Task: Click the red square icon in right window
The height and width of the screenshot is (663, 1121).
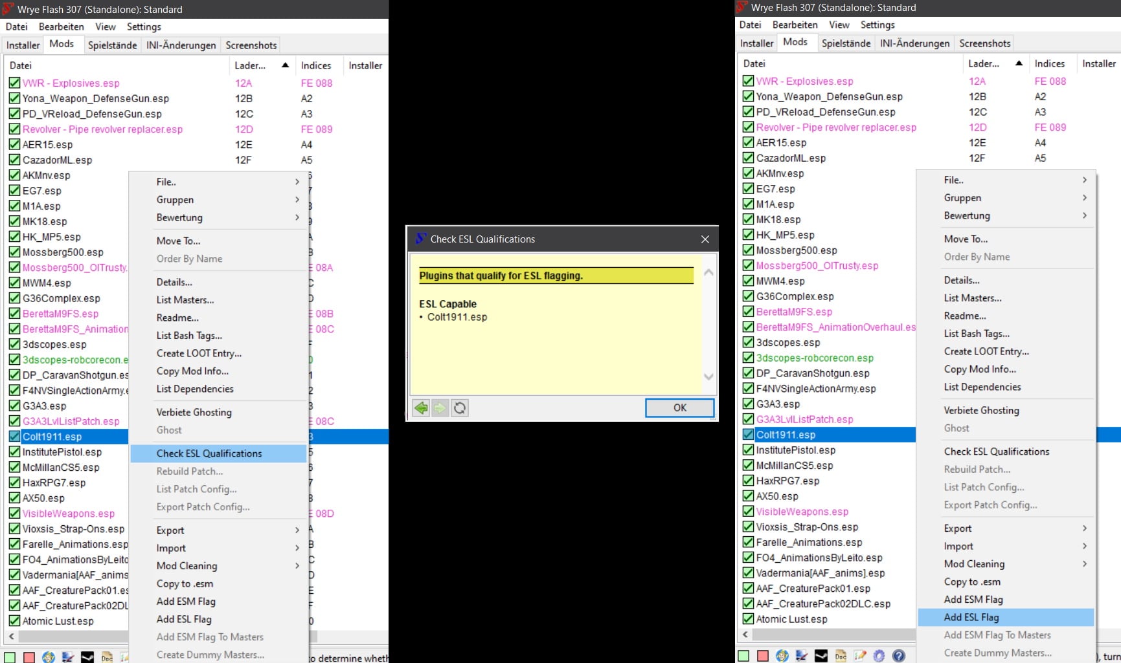Action: coord(763,656)
